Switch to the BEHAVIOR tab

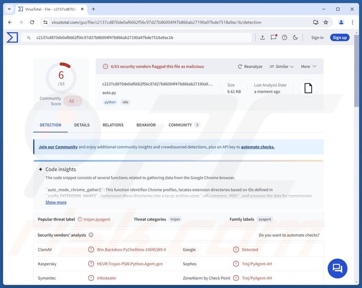coord(146,125)
